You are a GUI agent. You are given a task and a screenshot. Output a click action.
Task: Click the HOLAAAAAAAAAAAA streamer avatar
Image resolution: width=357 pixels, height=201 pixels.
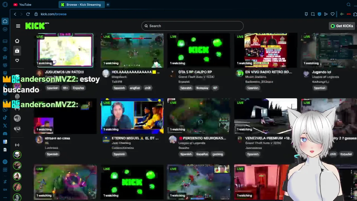(x=106, y=73)
